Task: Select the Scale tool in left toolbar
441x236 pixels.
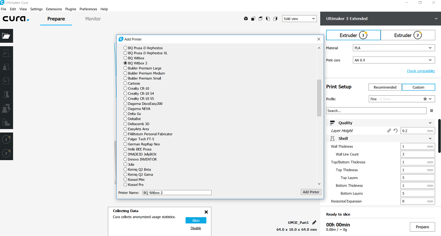Action: pos(6,67)
